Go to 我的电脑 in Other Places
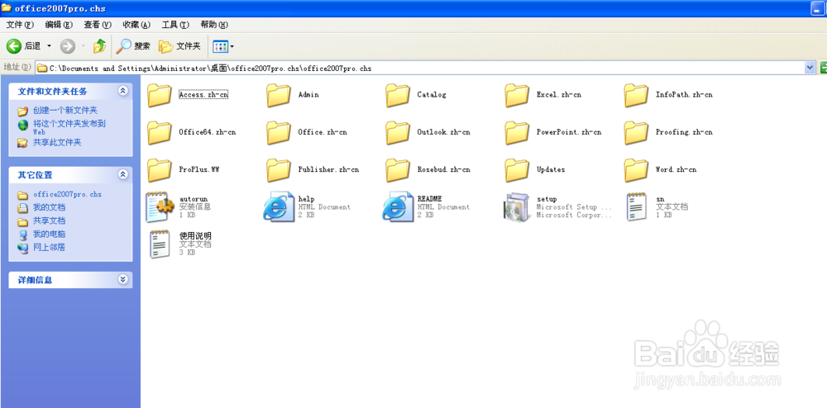The width and height of the screenshot is (827, 408). tap(41, 235)
